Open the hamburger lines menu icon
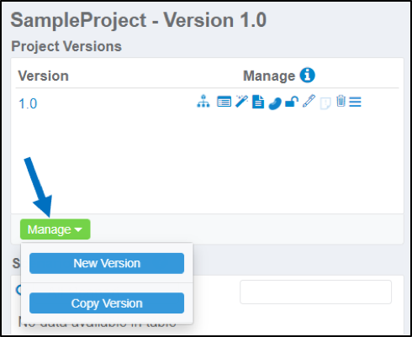 (x=355, y=102)
